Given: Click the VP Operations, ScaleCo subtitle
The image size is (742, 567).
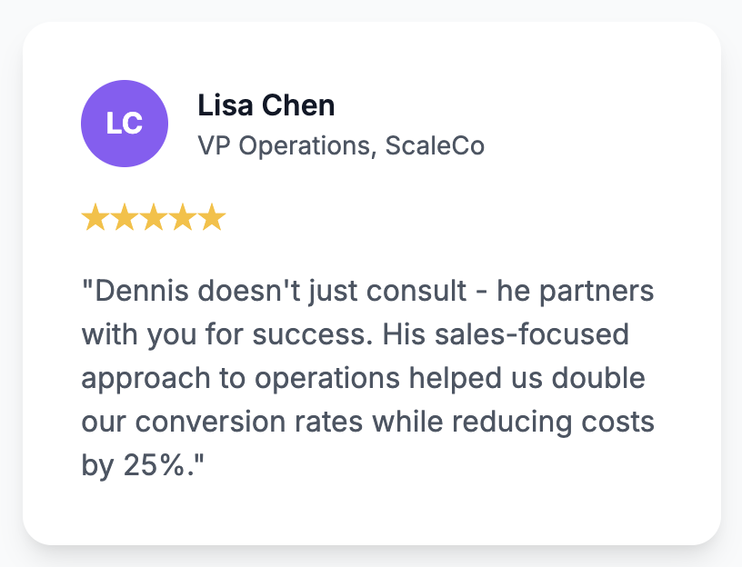Looking at the screenshot, I should [x=341, y=145].
